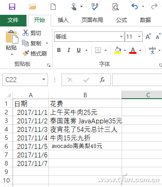This screenshot has width=162, height=187.
Task: Open the 页面布局 tab
Action: coord(92,20)
